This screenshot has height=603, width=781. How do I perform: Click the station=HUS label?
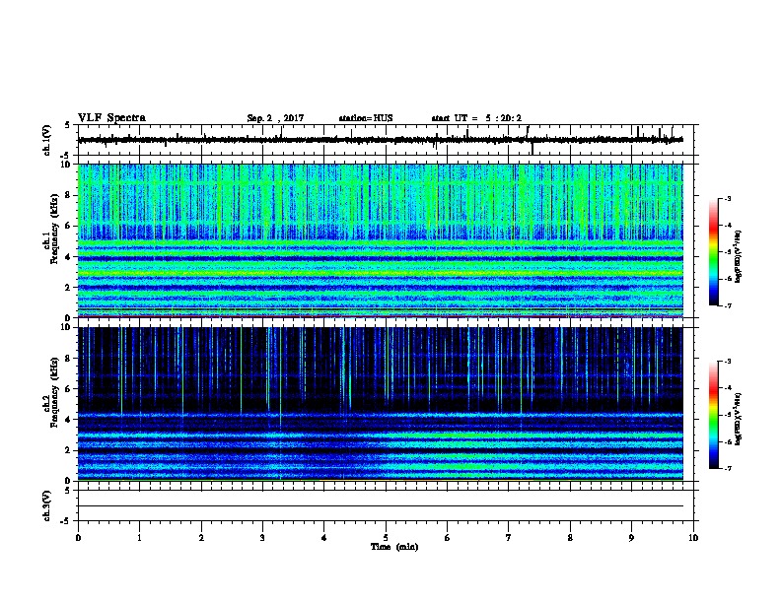tap(366, 118)
